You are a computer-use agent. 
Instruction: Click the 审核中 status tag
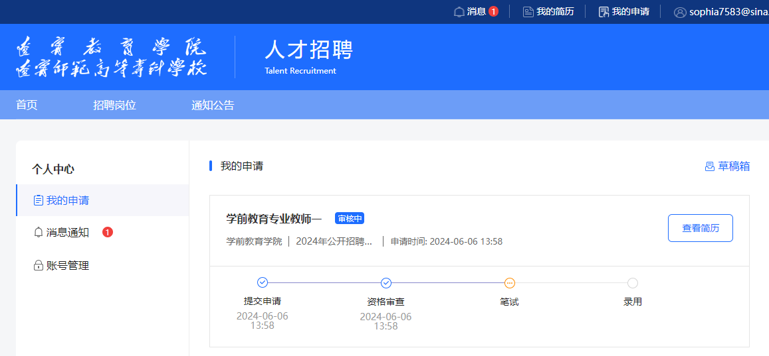tap(350, 219)
